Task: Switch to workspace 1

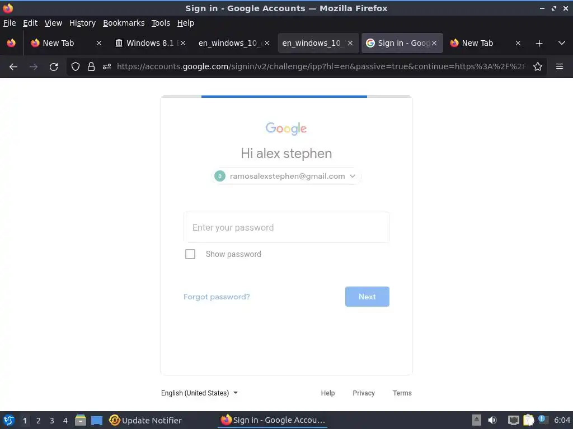Action: pyautogui.click(x=25, y=421)
